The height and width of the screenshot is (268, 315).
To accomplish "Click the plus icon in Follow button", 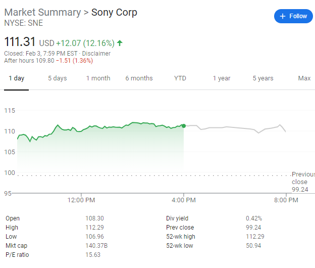I will pos(282,16).
